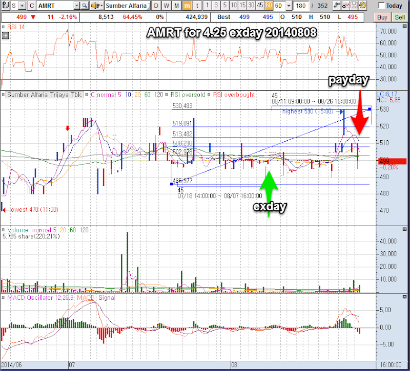Screen dimensions: 410x371
Task: Click the red 499 current price tag on axis
Action: pos(392,161)
